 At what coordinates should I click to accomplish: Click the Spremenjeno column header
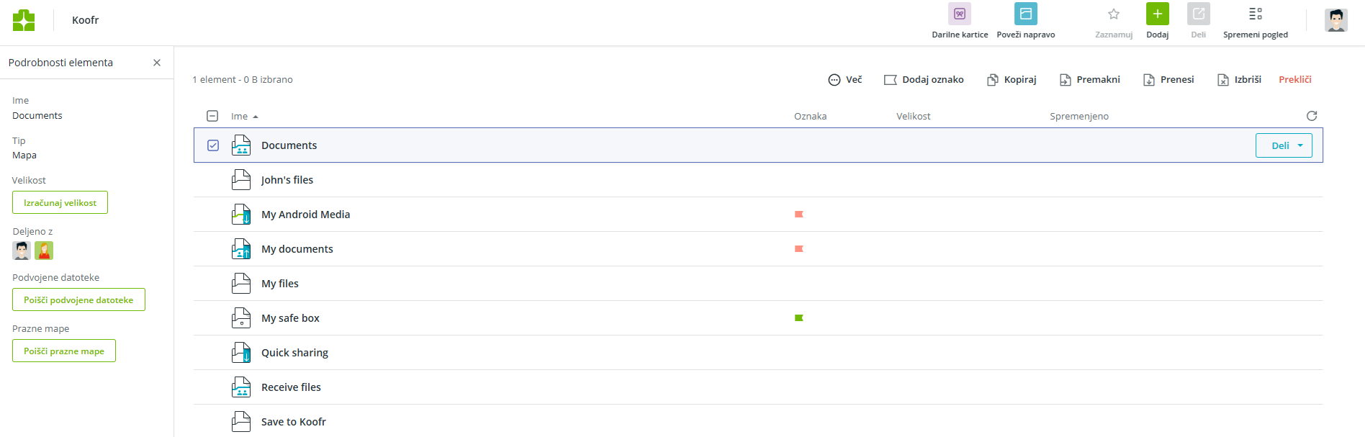coord(1078,117)
